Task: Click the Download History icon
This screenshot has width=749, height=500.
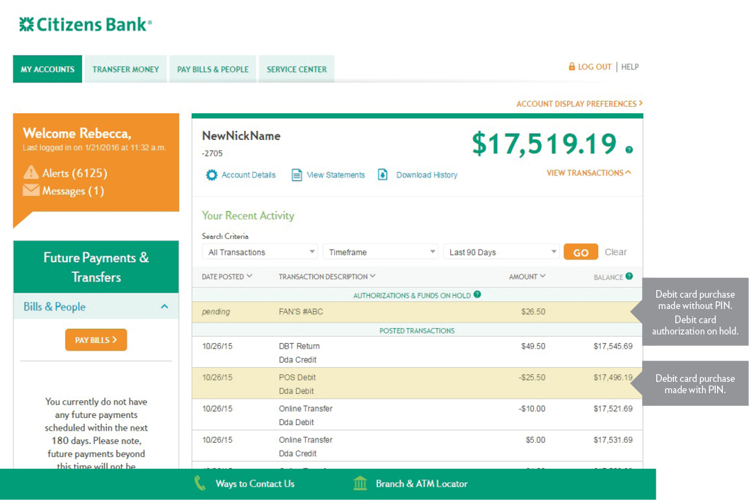Action: tap(383, 175)
